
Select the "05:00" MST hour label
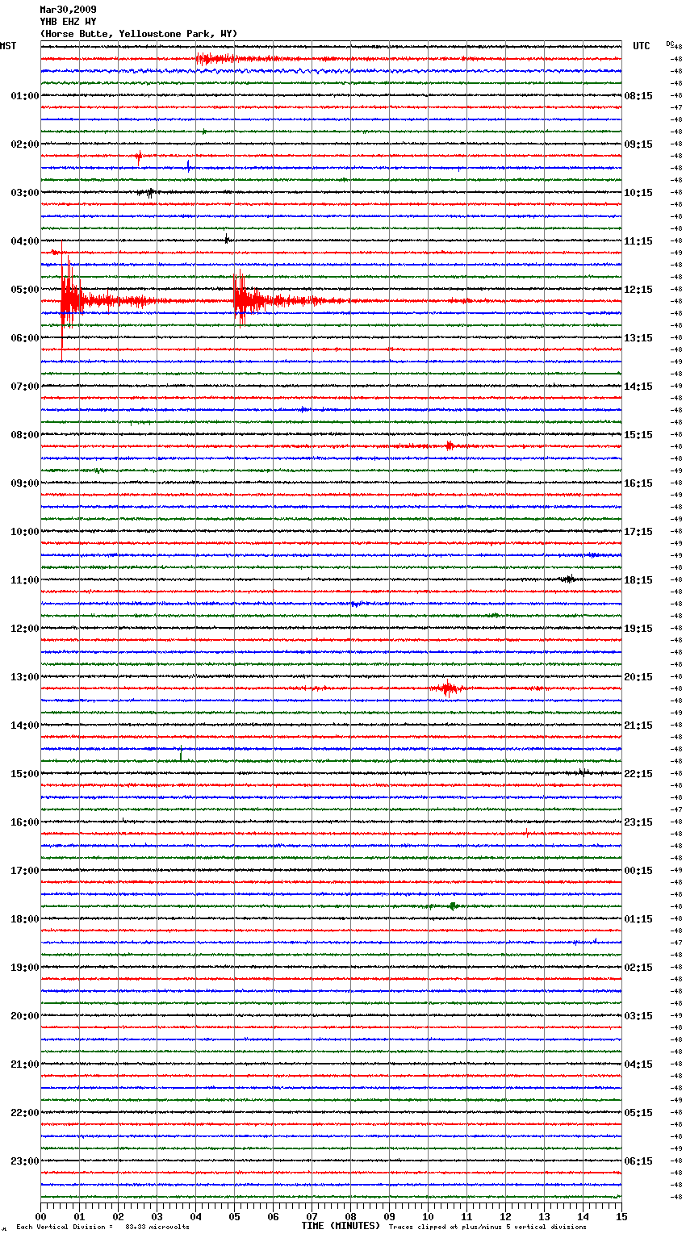[x=25, y=290]
